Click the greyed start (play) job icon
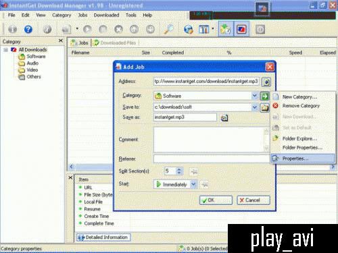 (87, 29)
